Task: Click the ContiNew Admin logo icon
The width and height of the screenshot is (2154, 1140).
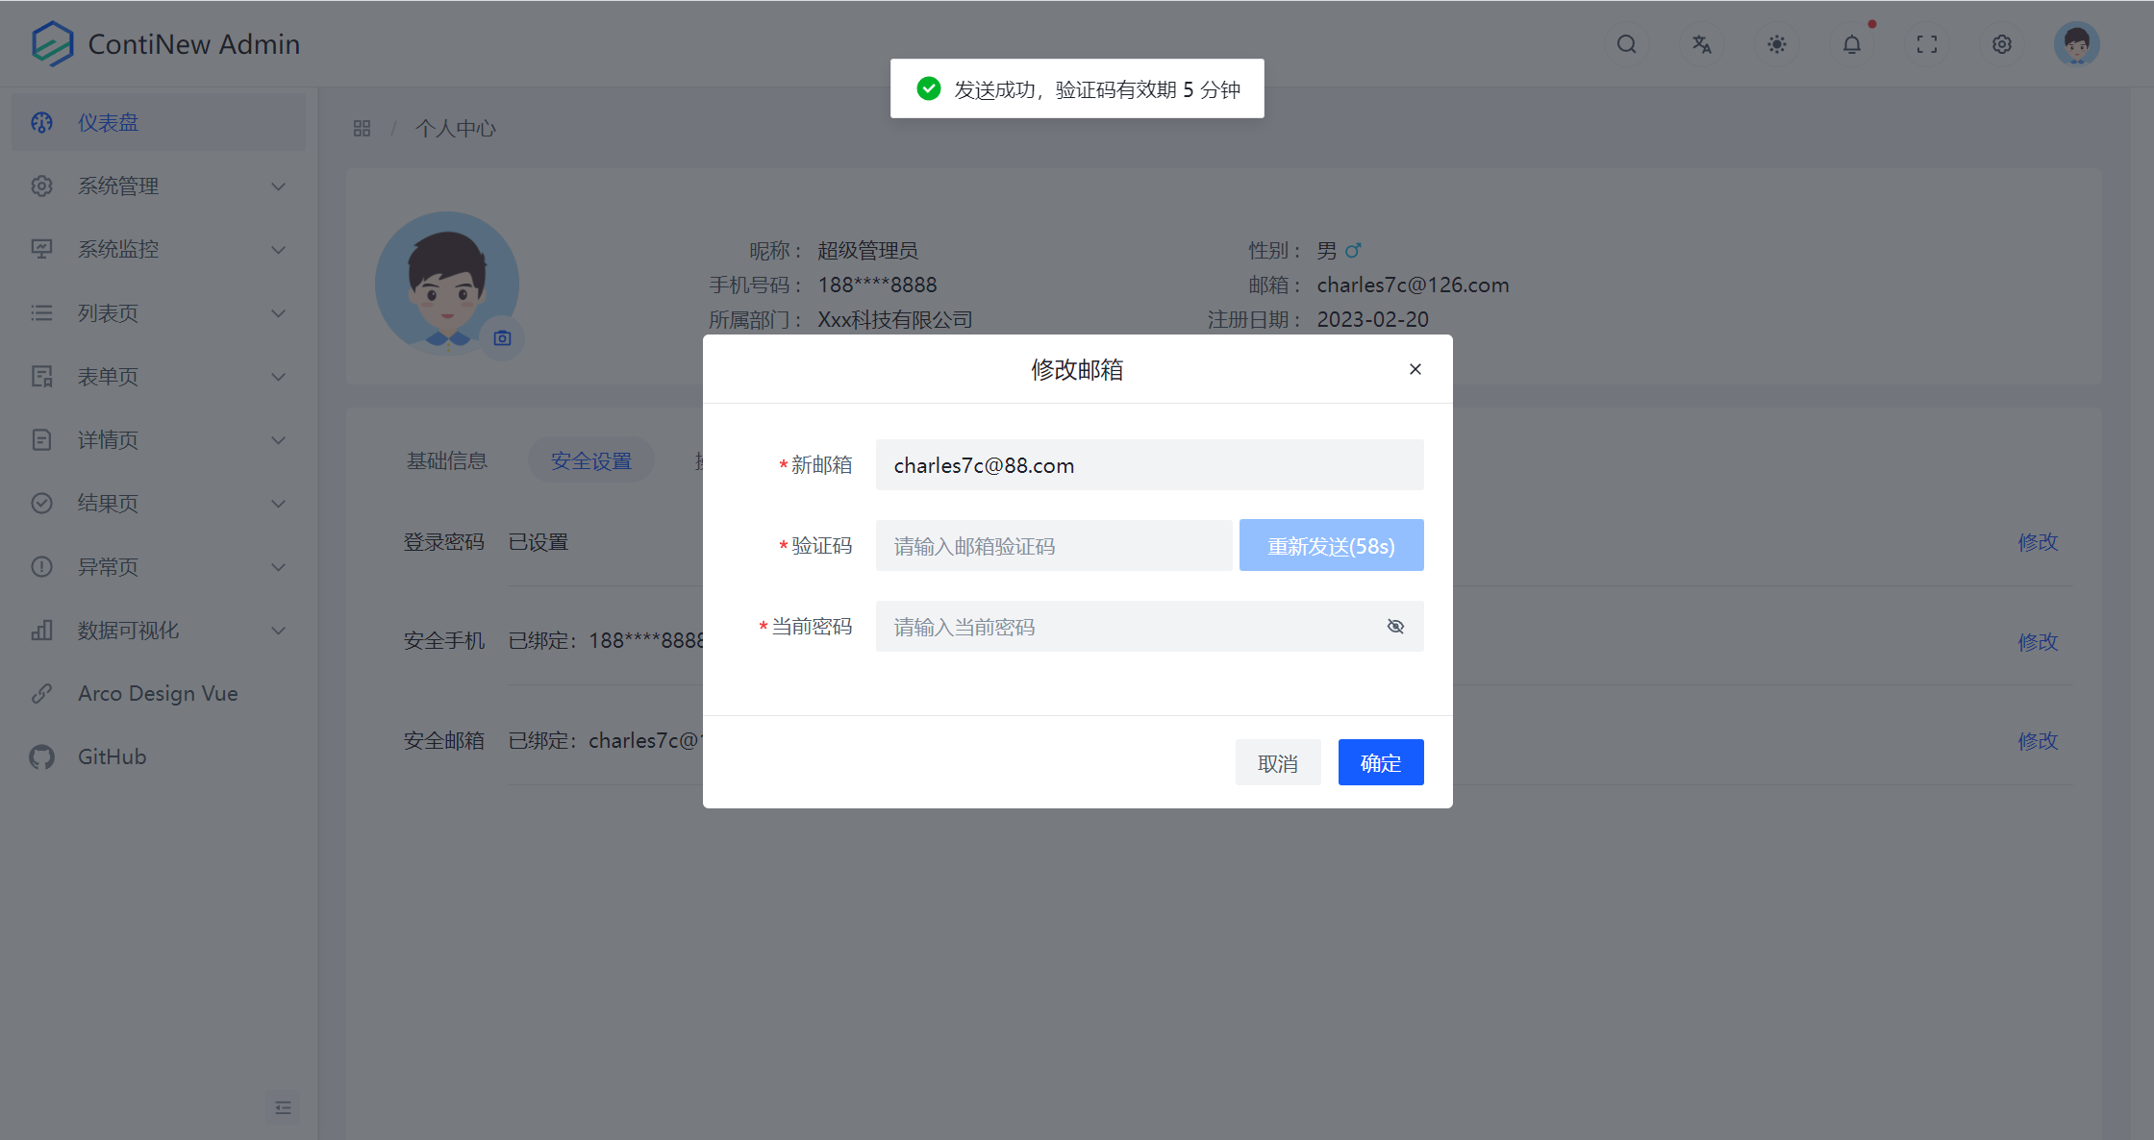Action: point(52,44)
